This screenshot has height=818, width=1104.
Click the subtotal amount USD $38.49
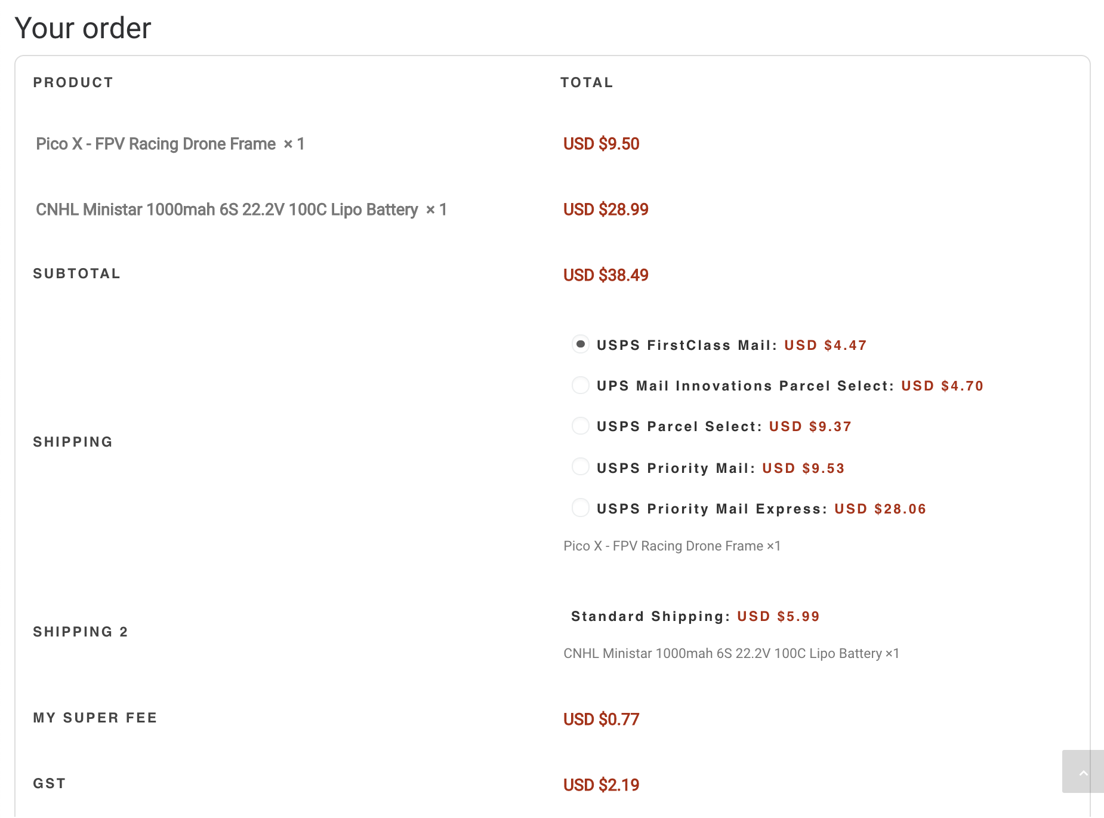(x=607, y=275)
